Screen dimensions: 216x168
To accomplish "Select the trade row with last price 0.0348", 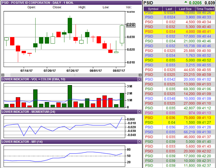I will [179, 98].
